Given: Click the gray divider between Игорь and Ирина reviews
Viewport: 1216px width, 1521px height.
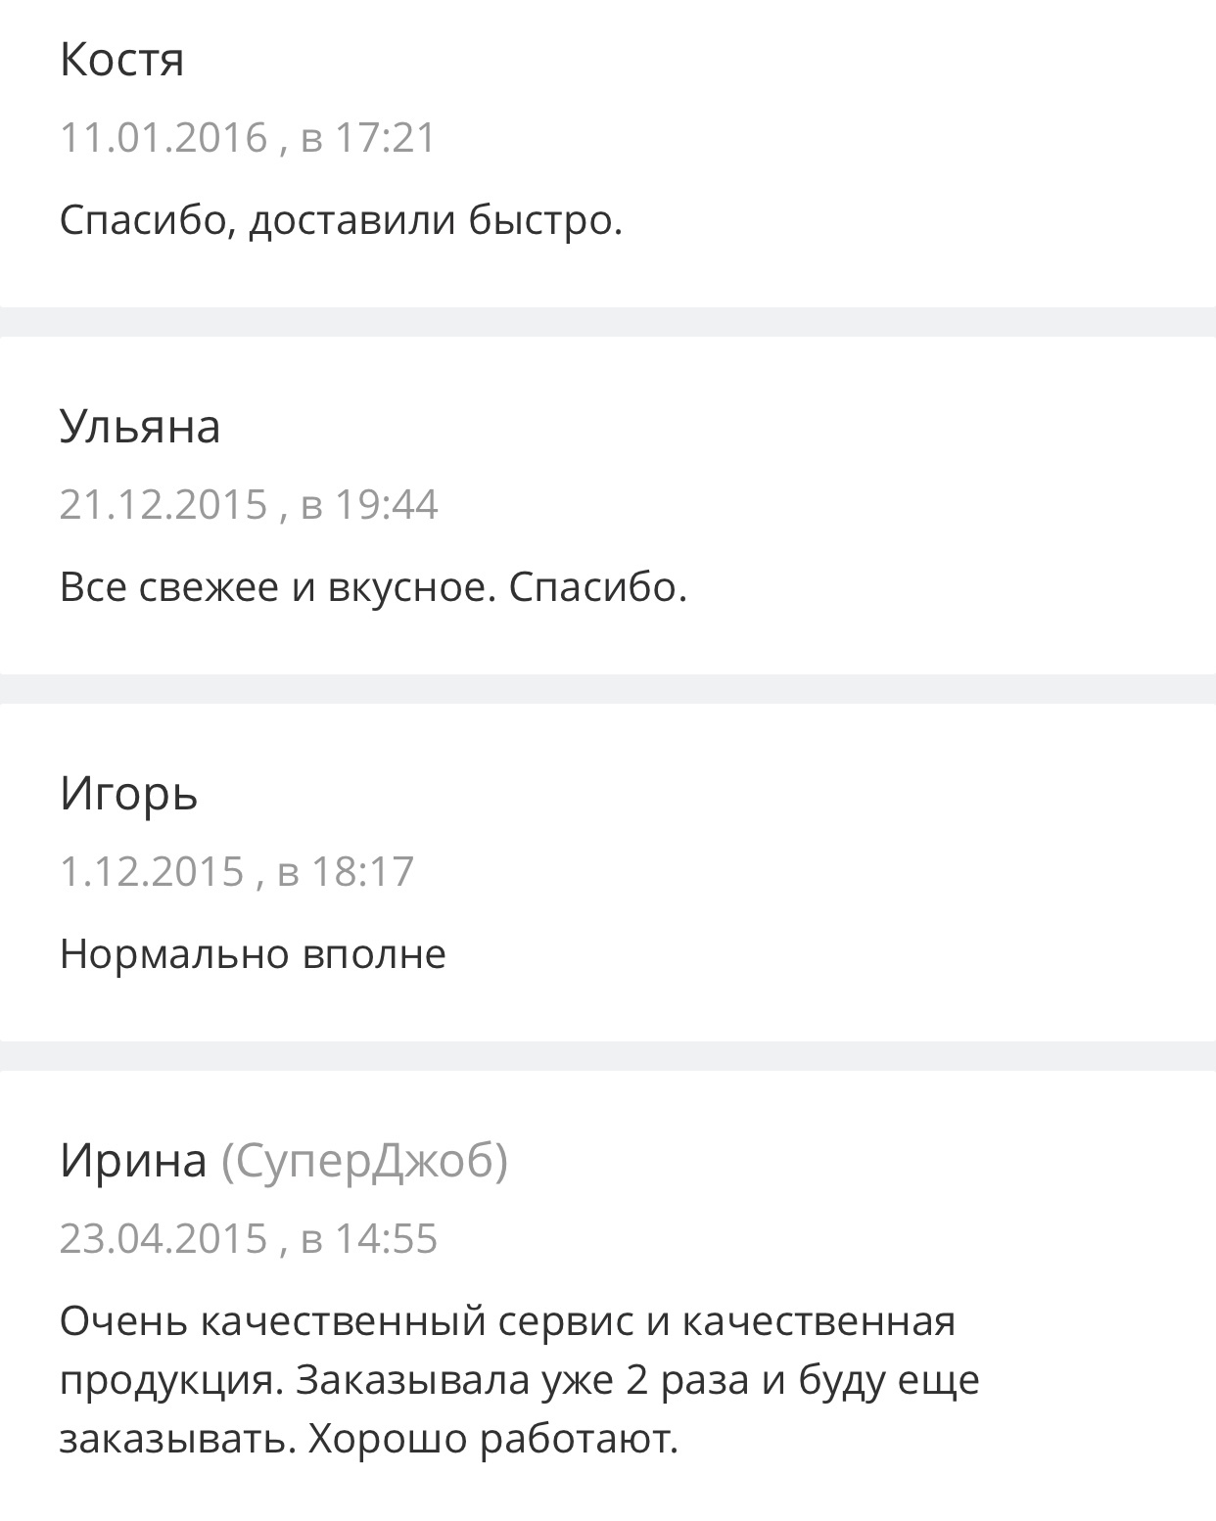Looking at the screenshot, I should click(x=608, y=1055).
